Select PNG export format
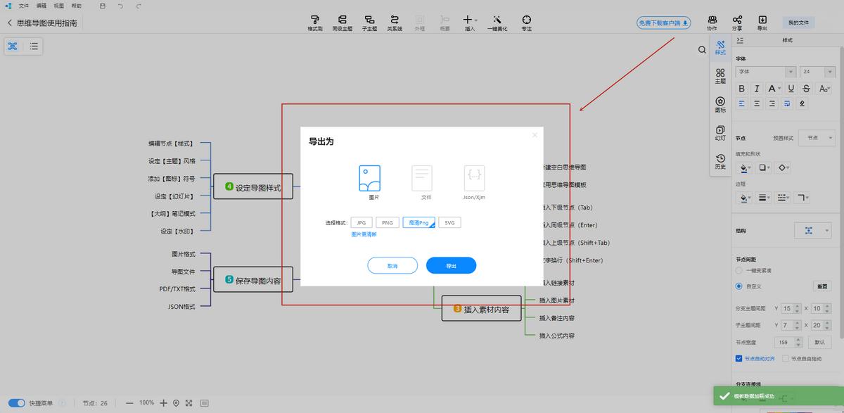This screenshot has width=844, height=413. [388, 222]
